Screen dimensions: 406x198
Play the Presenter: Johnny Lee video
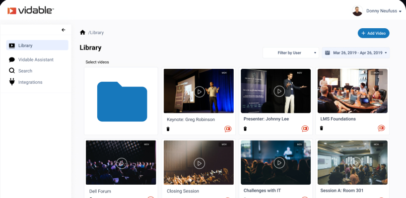[279, 91]
